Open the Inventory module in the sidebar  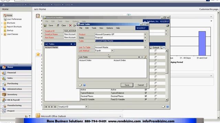16,94
